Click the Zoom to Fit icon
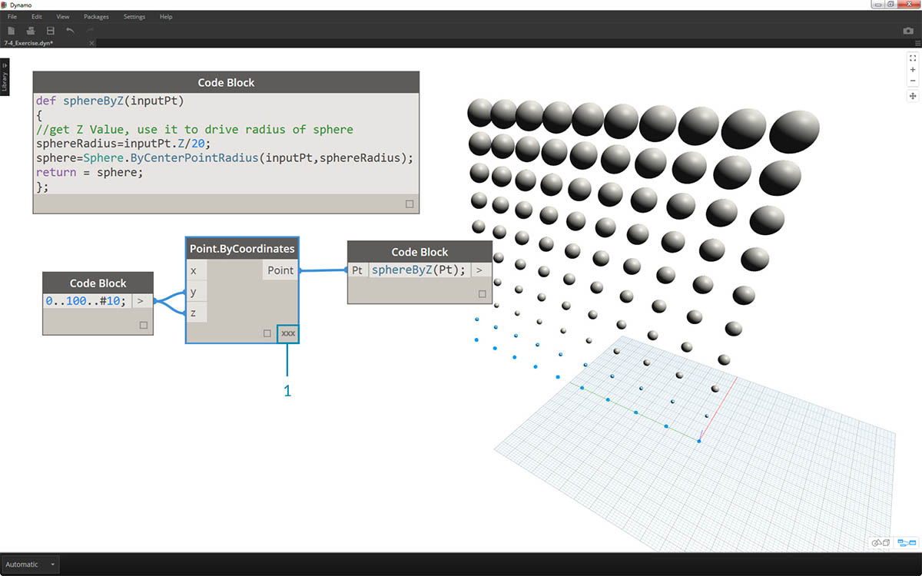This screenshot has height=576, width=922. [x=913, y=58]
